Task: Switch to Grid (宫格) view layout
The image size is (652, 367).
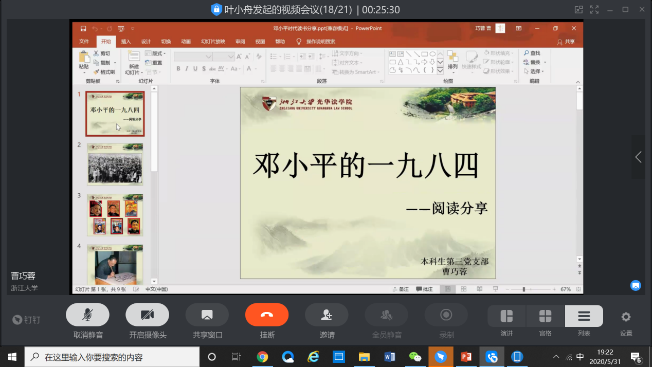Action: pyautogui.click(x=545, y=316)
